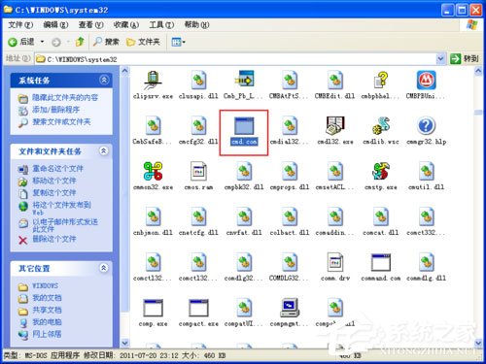
Task: Collapse the Other Places panel
Action: point(104,268)
